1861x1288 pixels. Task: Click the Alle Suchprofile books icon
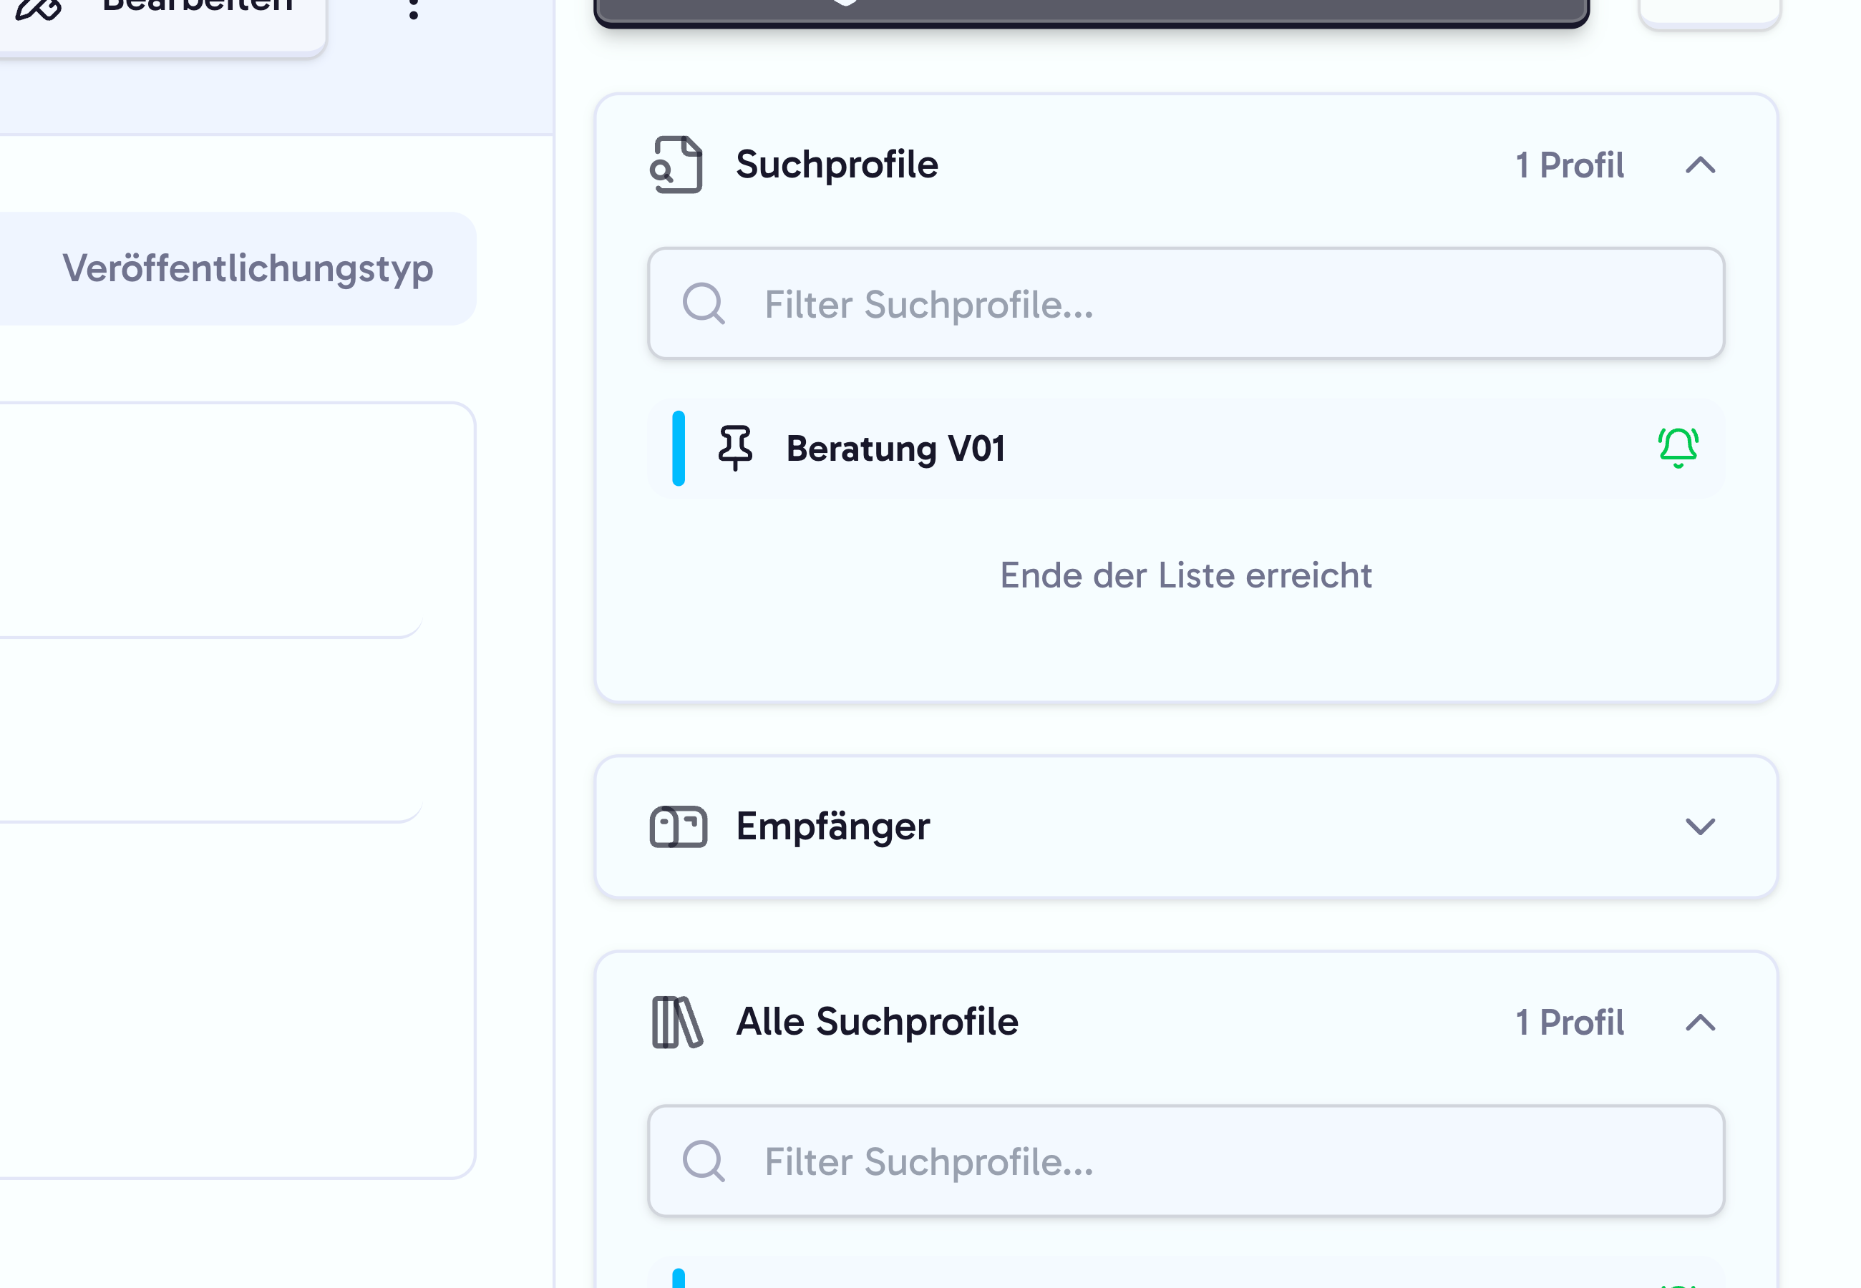click(x=676, y=1022)
